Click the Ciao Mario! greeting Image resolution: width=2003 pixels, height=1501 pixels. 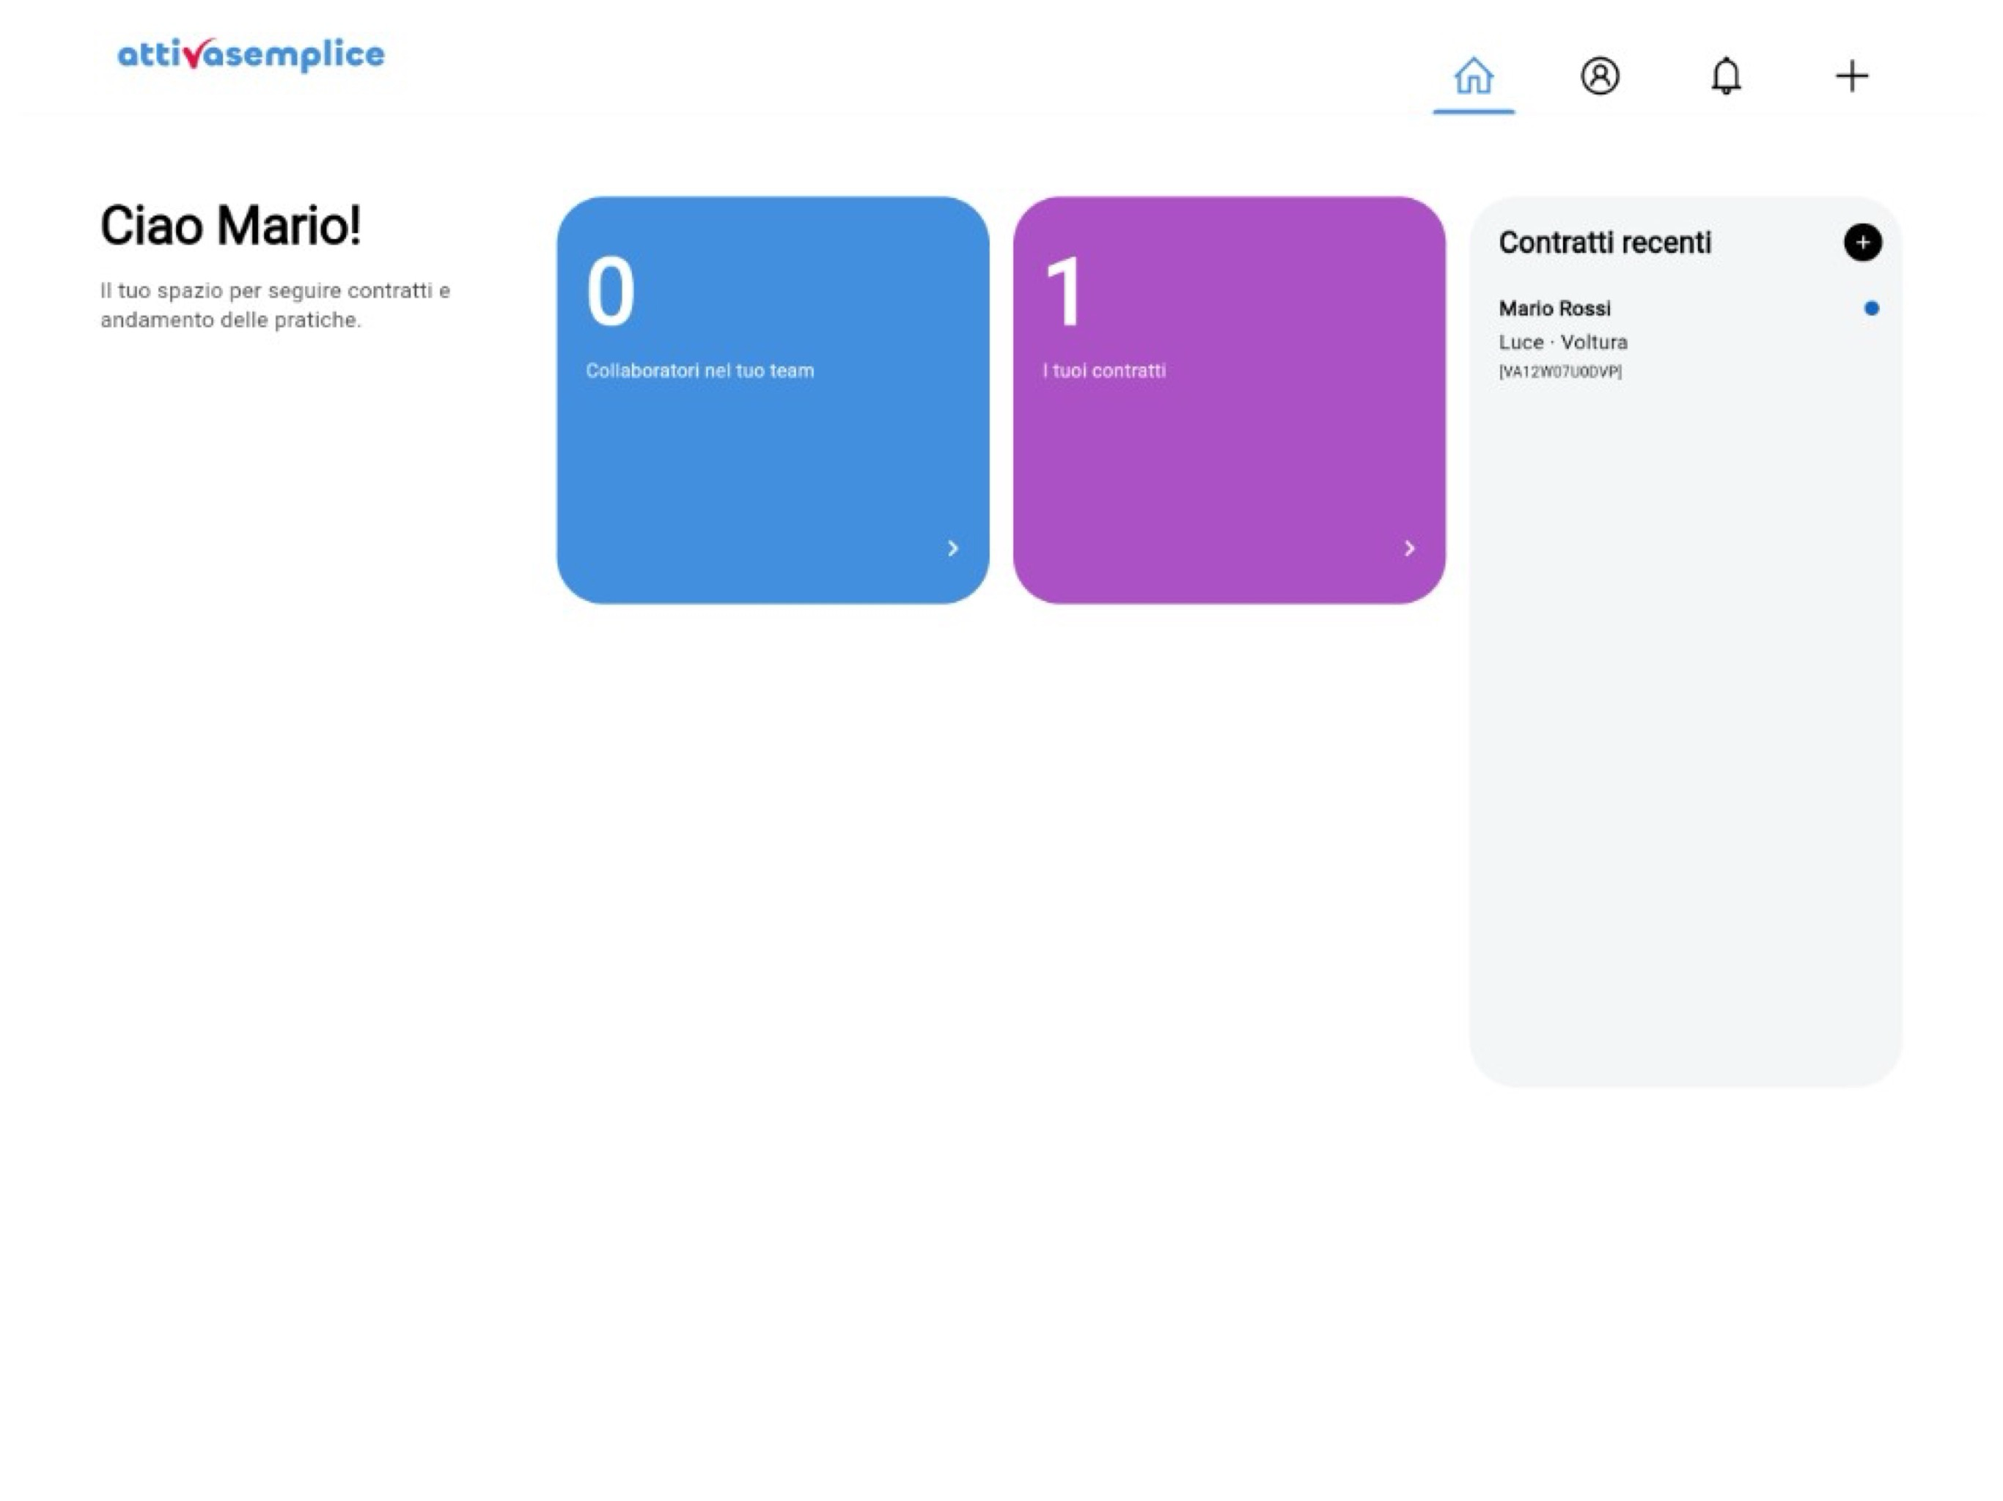(x=231, y=226)
